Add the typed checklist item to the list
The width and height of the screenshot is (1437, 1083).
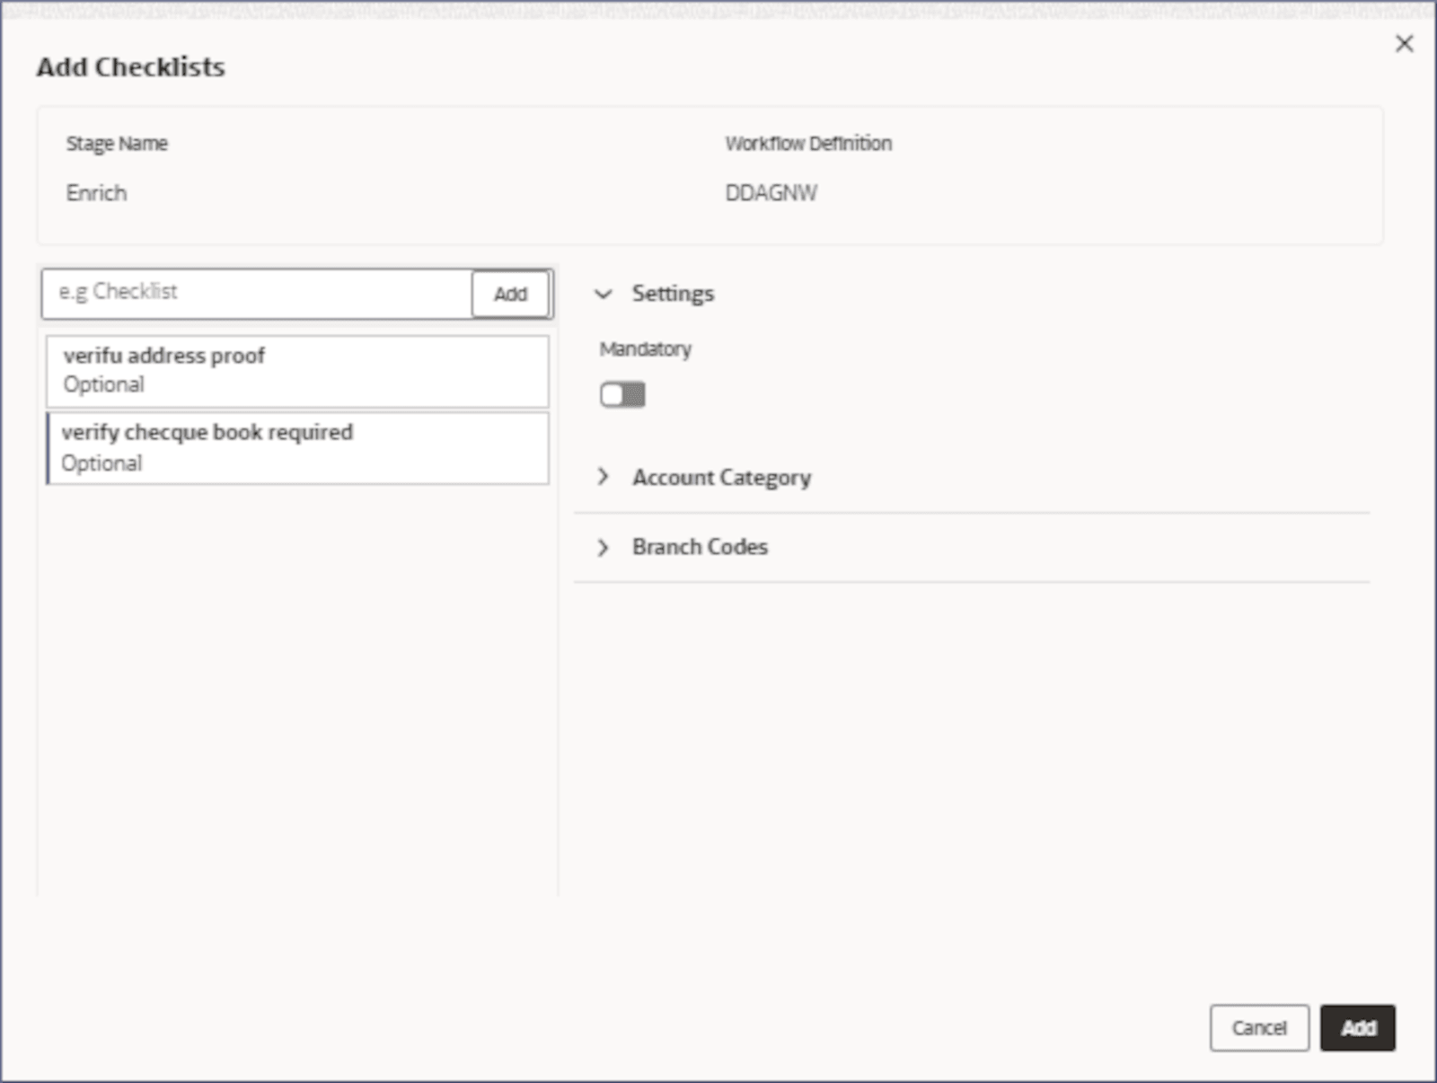(510, 294)
